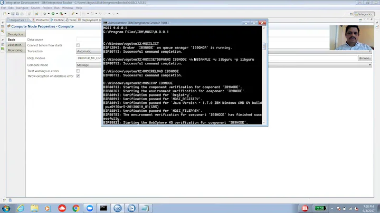The height and width of the screenshot is (213, 380).
Task: Click the green Run toolbar icon
Action: 53,14
